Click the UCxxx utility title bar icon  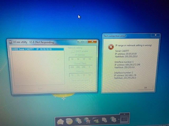coord(10,42)
